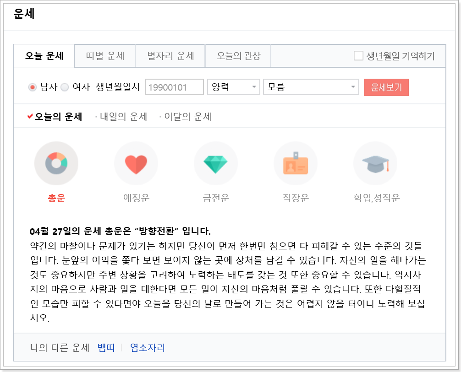The height and width of the screenshot is (372, 461).
Task: Open the 애정운 heart icon
Action: 136,163
